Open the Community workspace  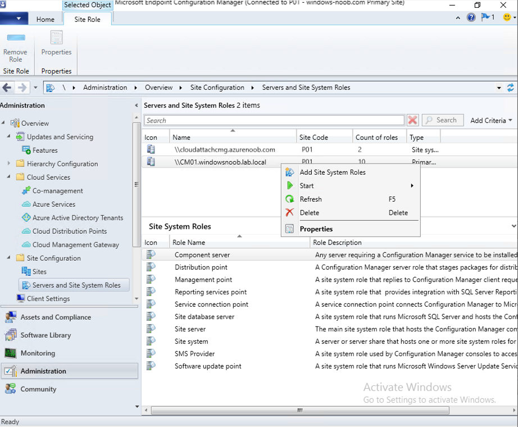69,389
